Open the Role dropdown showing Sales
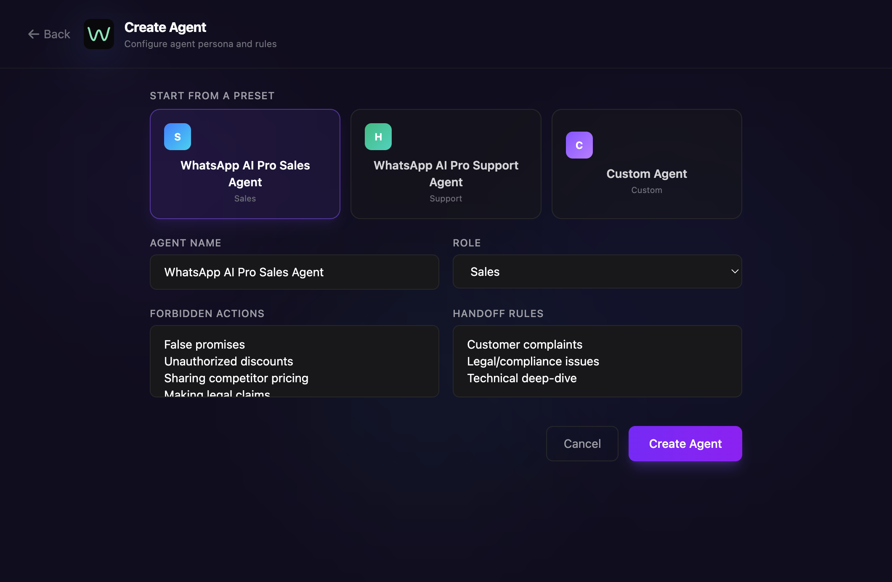 (x=597, y=272)
